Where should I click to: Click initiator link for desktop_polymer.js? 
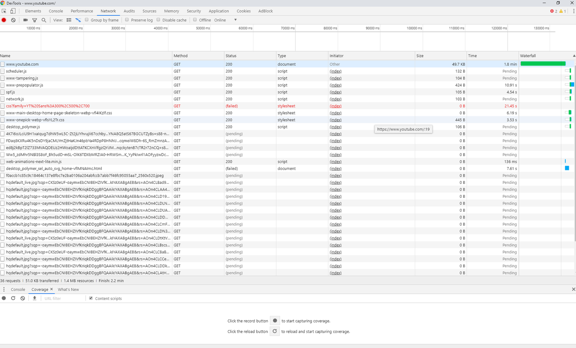coord(336,127)
